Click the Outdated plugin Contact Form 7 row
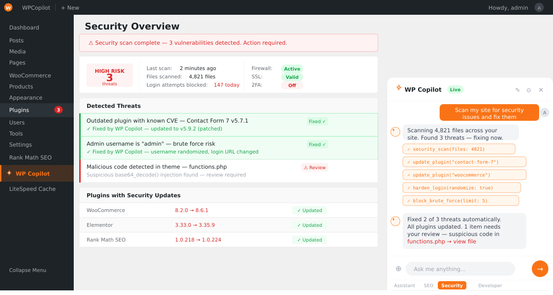The height and width of the screenshot is (295, 553). [229, 125]
